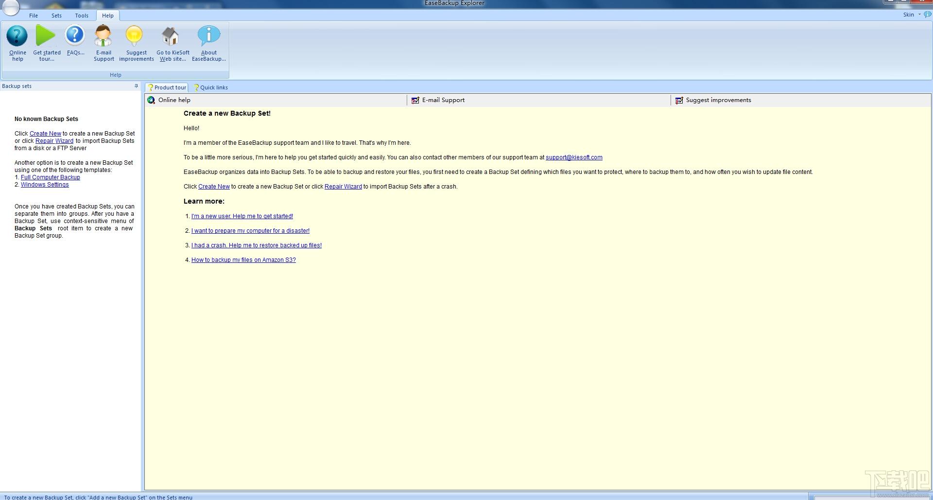Click "Create a new Backup Set!" heading

click(227, 113)
